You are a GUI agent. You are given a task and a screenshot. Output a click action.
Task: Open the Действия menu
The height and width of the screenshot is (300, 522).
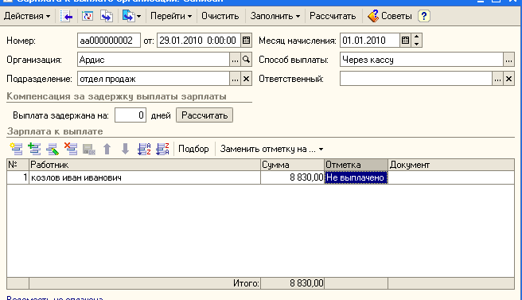(27, 16)
